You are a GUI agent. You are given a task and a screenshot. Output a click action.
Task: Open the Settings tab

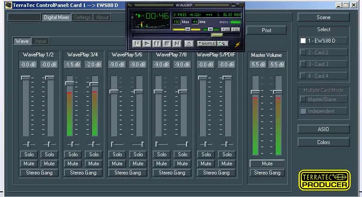(x=82, y=17)
